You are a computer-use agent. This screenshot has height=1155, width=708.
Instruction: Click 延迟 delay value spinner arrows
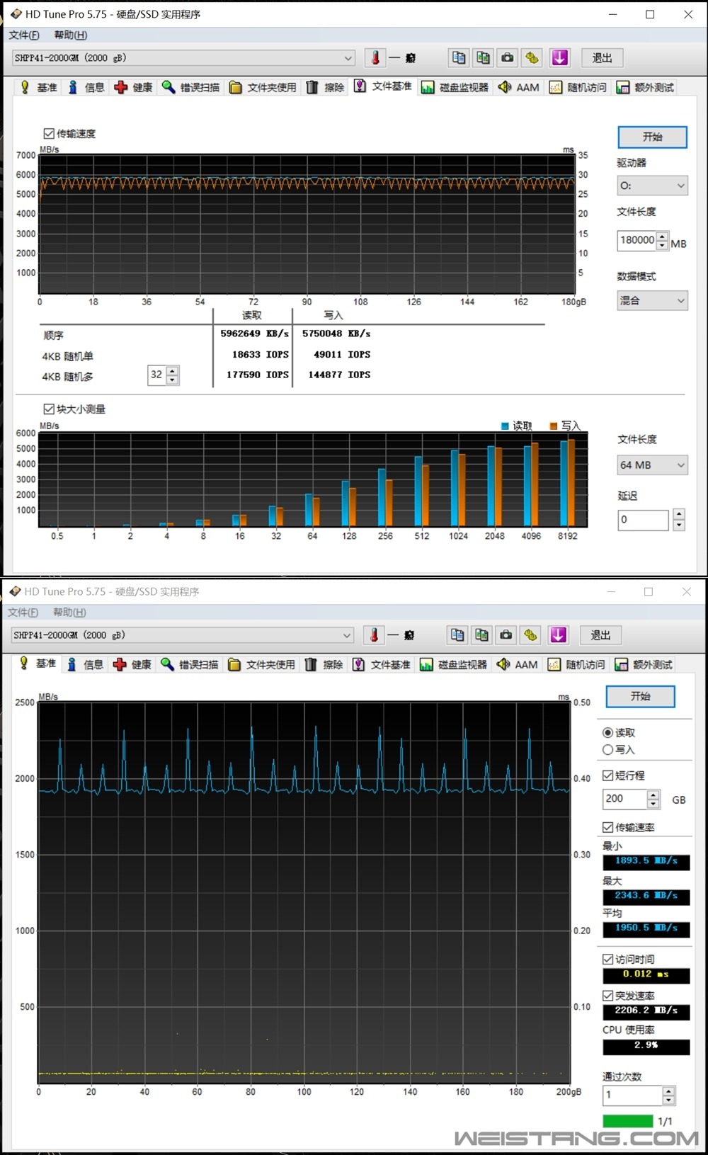(679, 520)
